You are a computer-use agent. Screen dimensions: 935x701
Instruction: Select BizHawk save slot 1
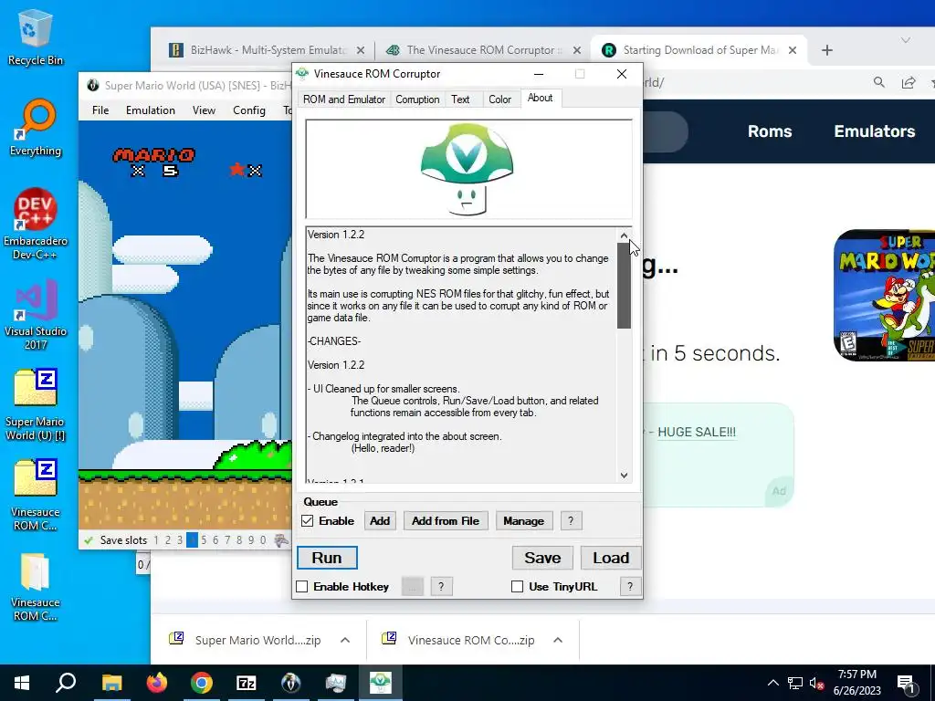(156, 540)
